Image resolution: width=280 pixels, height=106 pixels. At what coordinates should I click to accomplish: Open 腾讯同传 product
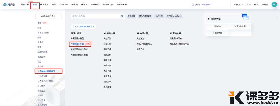coord(140,49)
